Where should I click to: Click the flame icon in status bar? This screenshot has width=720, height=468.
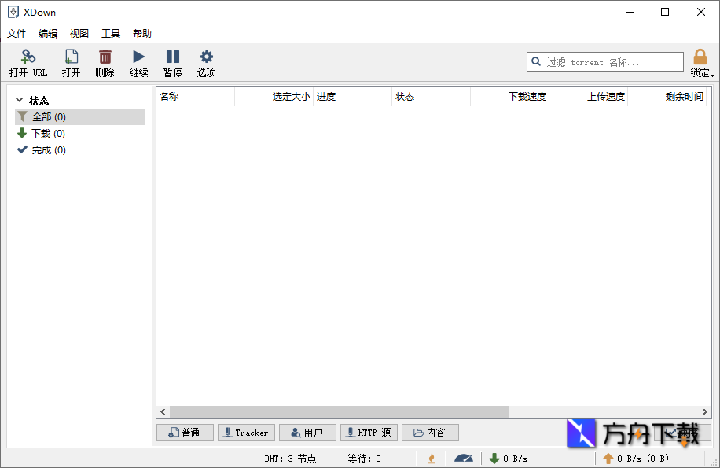(x=432, y=458)
